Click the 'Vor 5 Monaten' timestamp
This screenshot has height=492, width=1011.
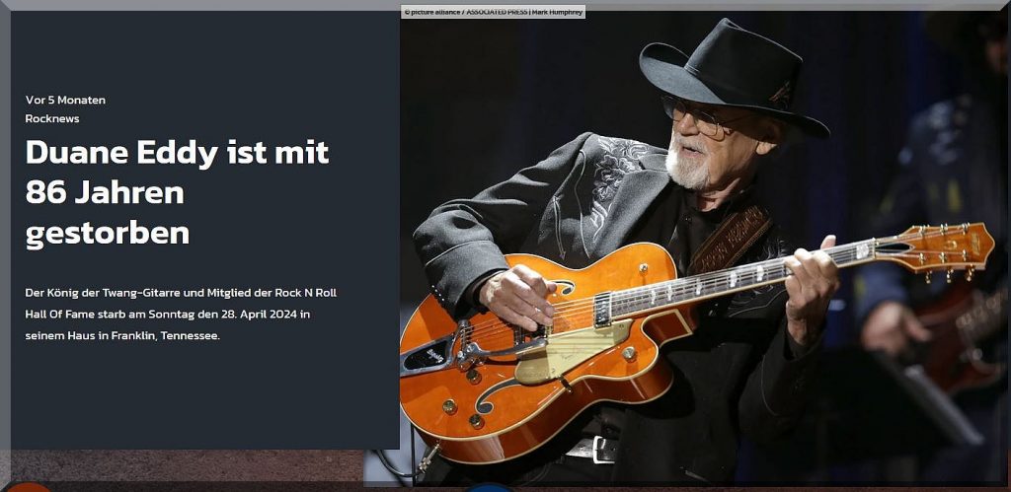coord(65,100)
